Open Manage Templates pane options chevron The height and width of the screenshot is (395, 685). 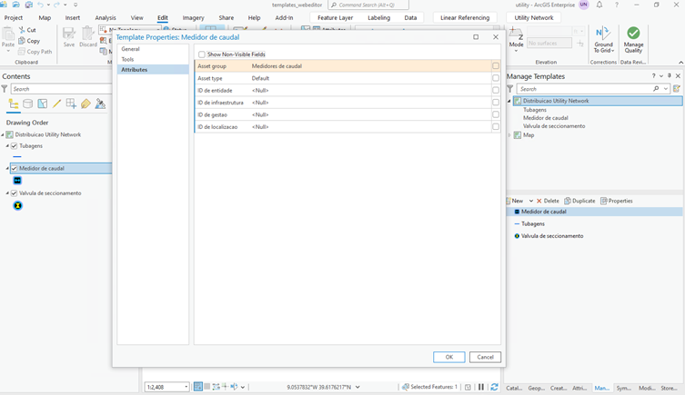(x=661, y=76)
